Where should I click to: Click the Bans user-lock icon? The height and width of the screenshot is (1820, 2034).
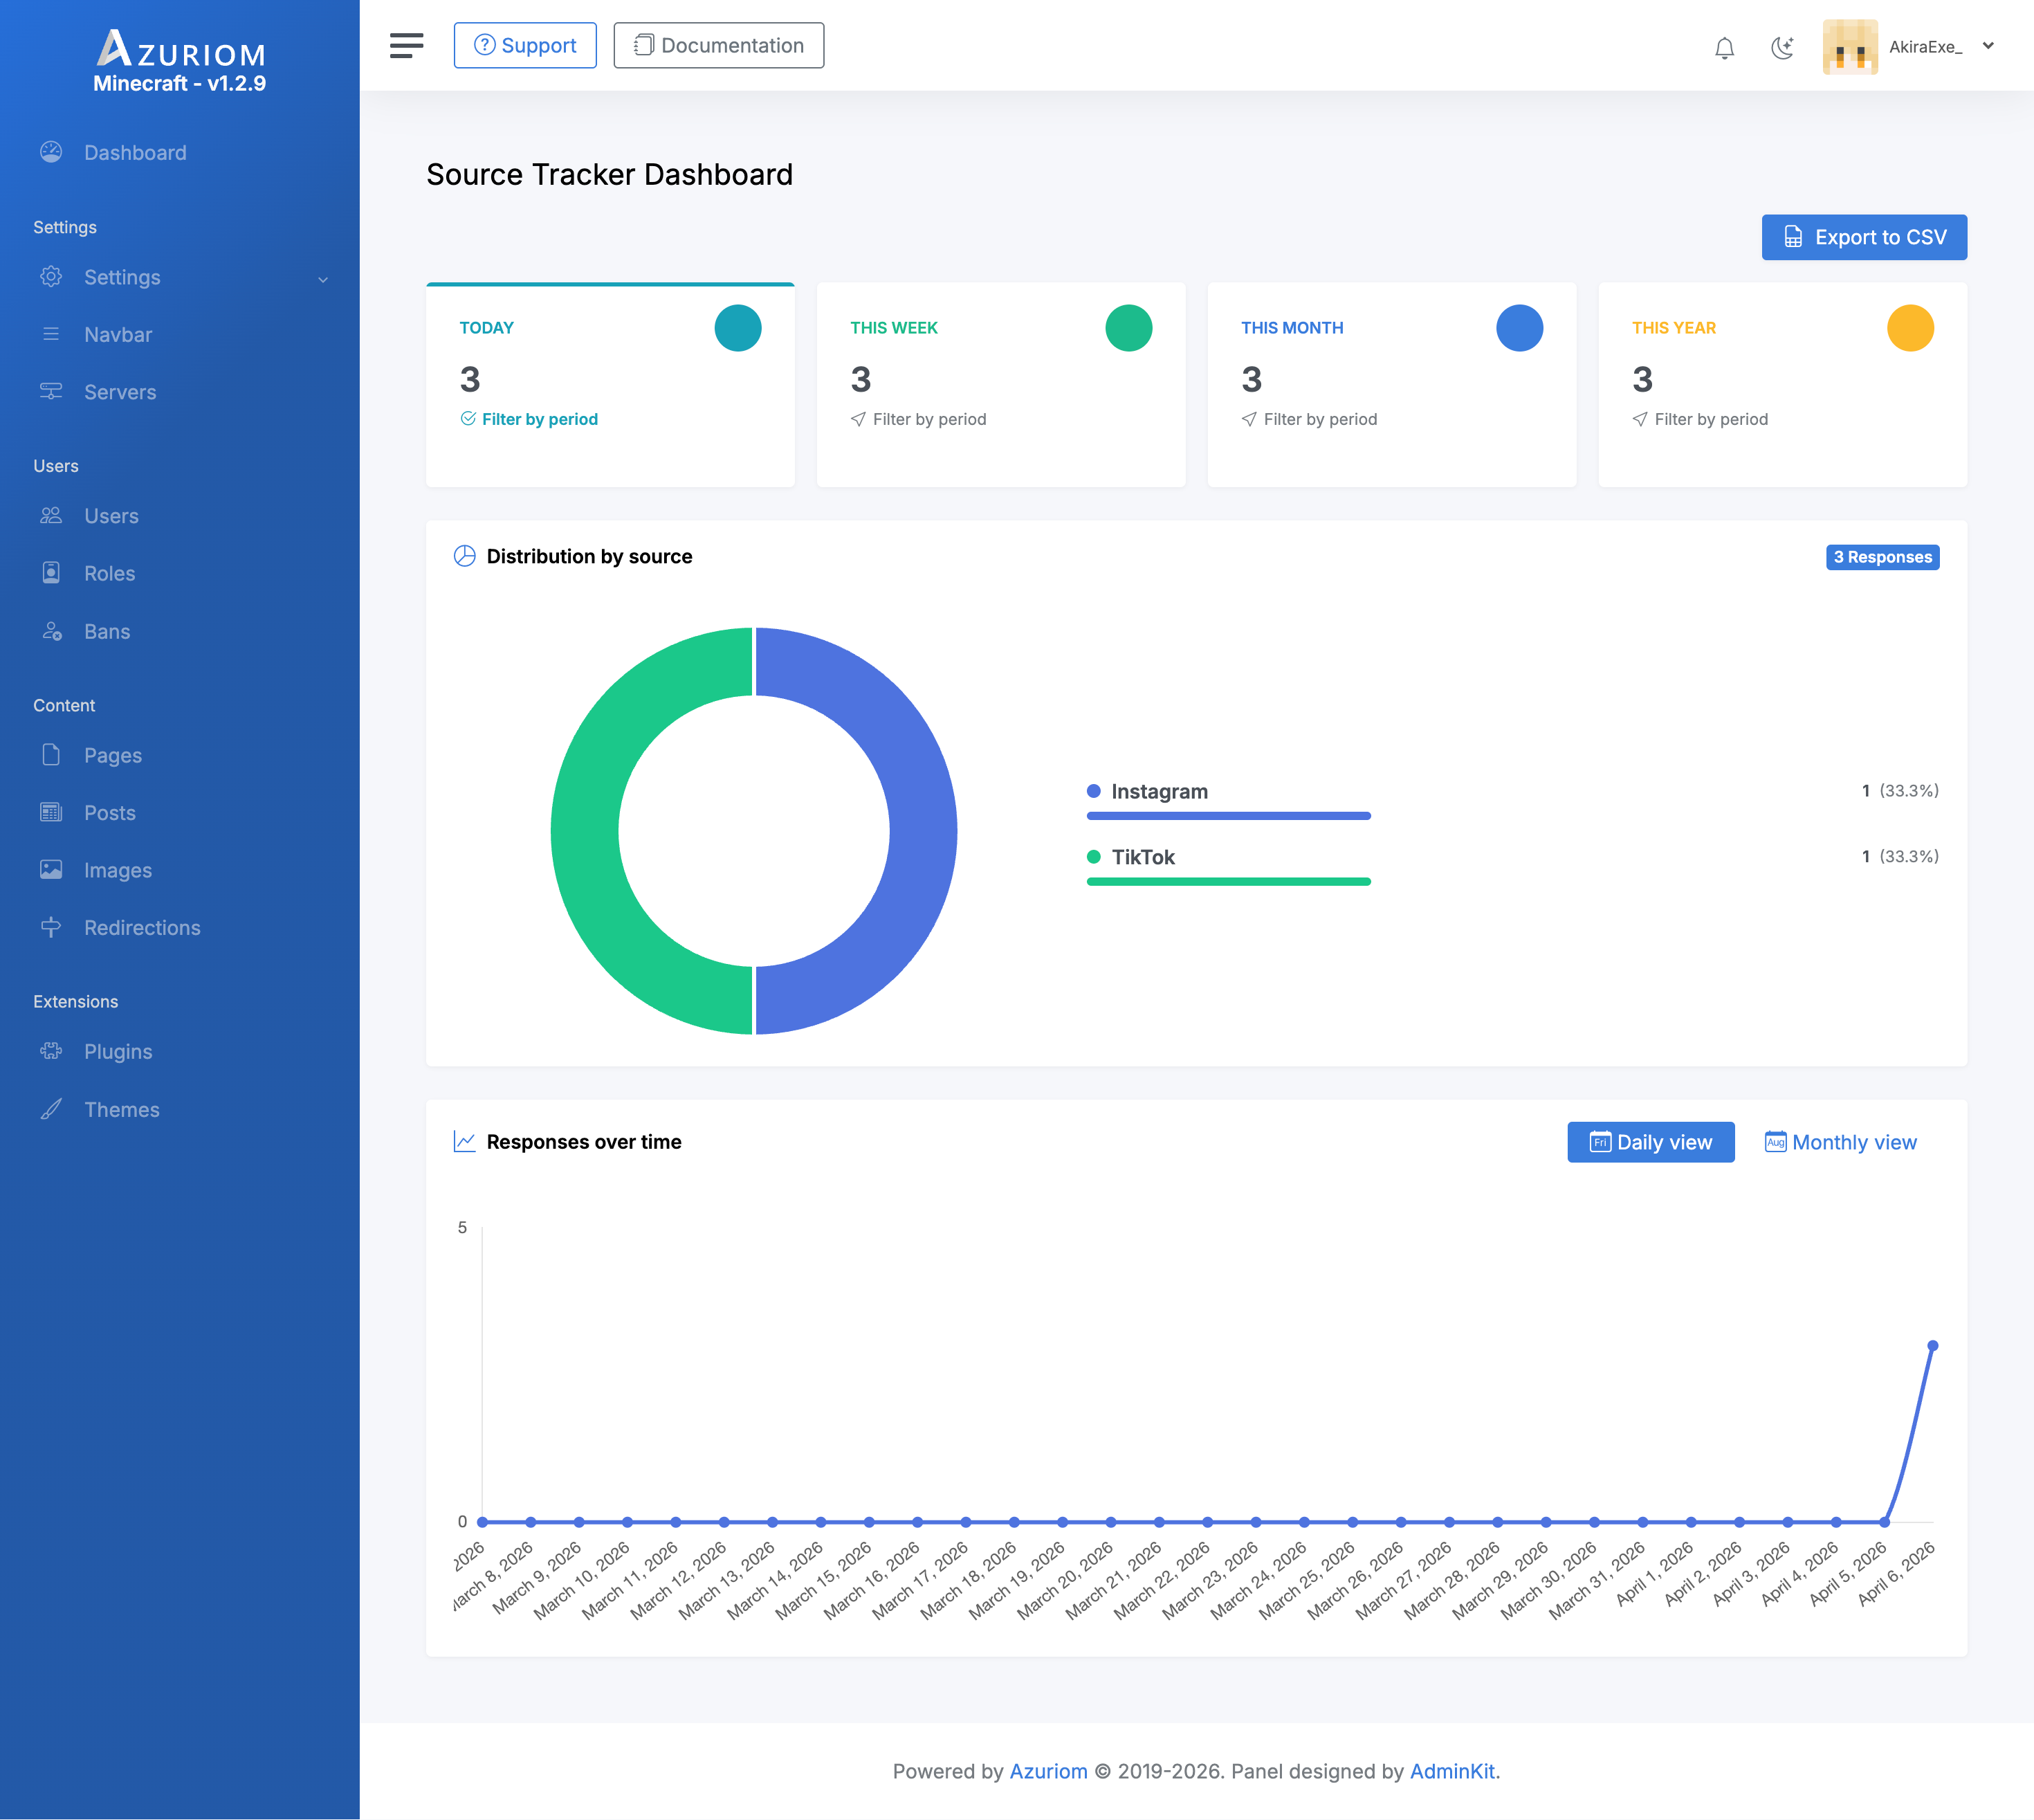point(51,631)
